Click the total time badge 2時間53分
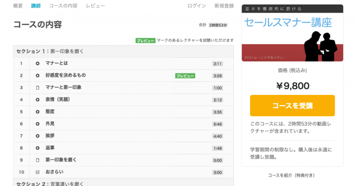This screenshot has height=186, width=357. [218, 25]
